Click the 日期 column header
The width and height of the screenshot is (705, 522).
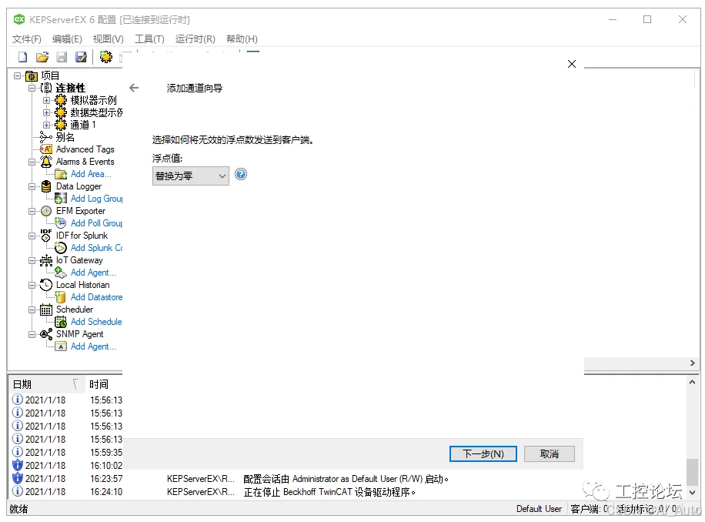[47, 384]
